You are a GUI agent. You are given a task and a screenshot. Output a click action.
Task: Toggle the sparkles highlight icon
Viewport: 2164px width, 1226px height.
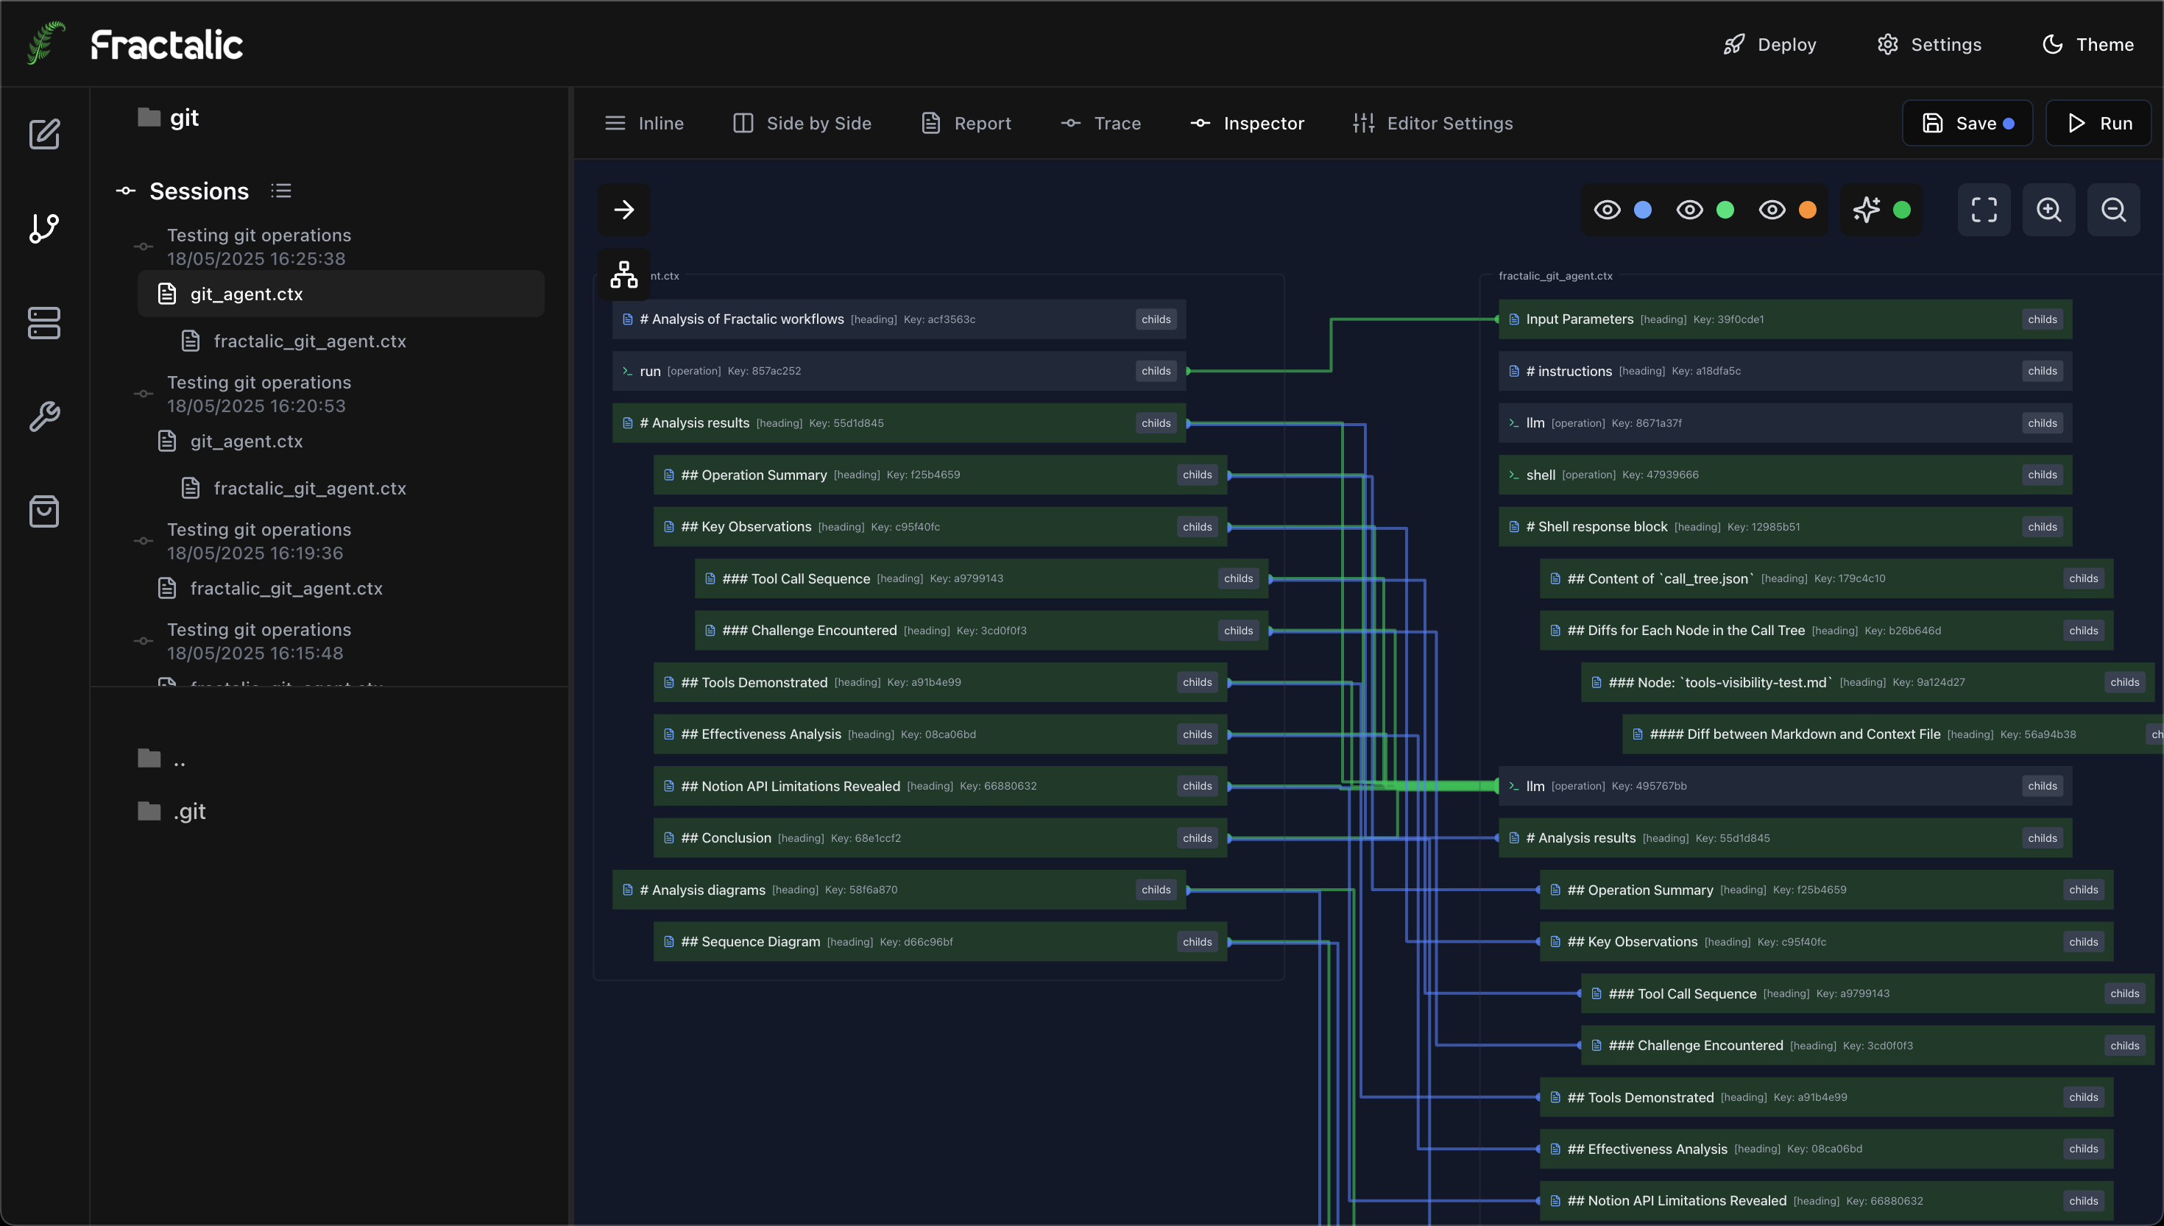[x=1866, y=210]
